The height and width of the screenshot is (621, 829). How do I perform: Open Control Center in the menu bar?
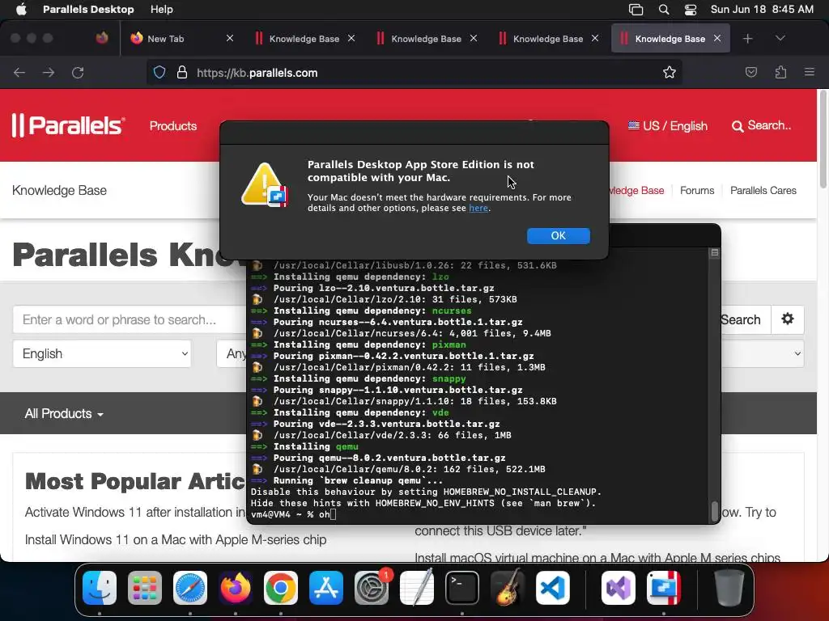(x=691, y=10)
